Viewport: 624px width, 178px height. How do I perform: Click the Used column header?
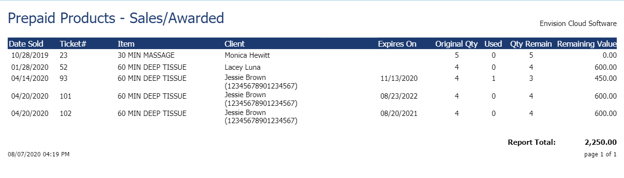[493, 44]
